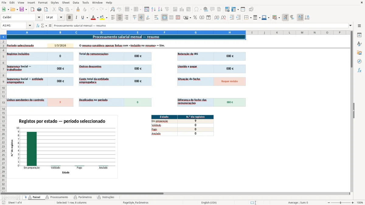Sort ascending with the A-Z icon
The height and width of the screenshot is (205, 365).
[x=154, y=9]
